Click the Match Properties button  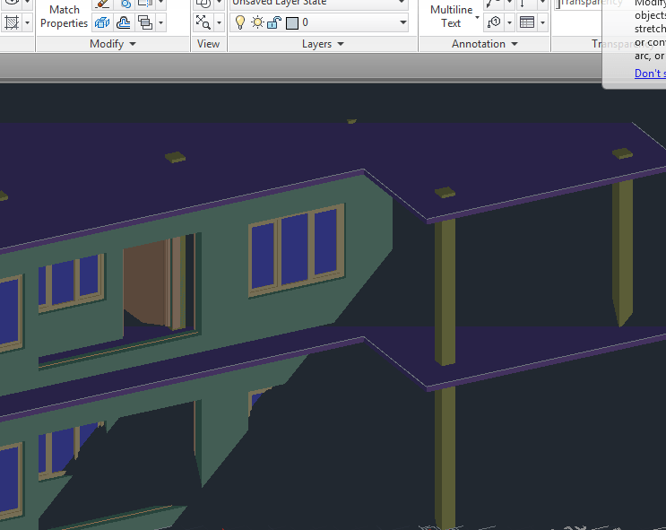(x=65, y=16)
